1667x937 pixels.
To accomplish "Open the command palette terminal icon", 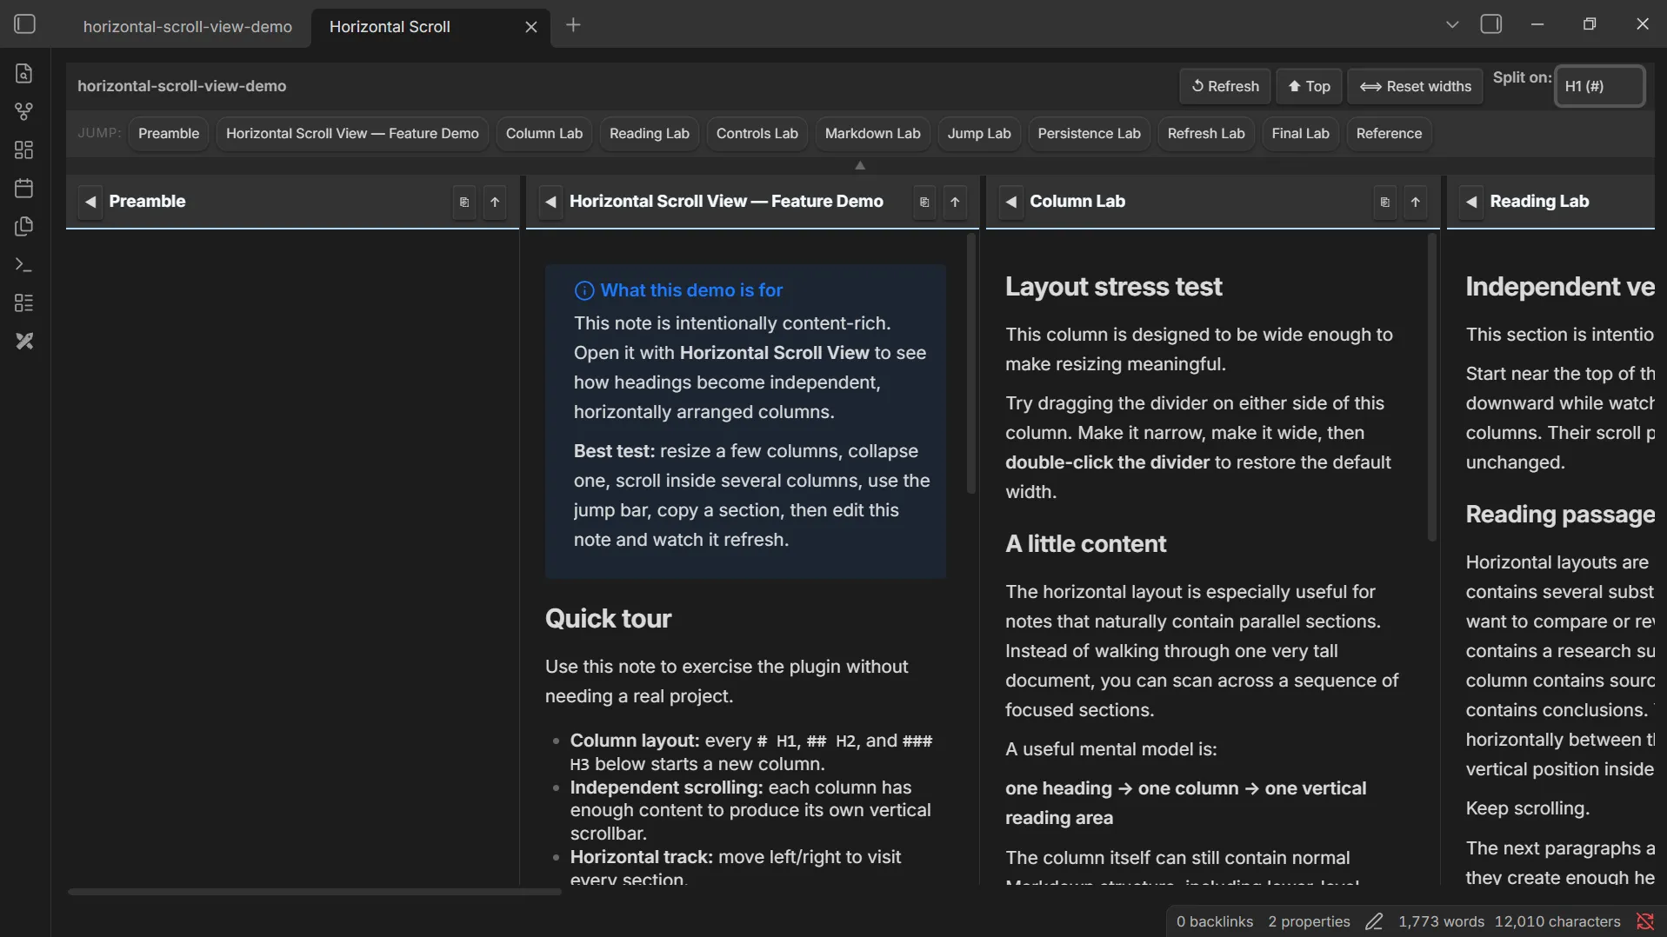I will coord(24,265).
